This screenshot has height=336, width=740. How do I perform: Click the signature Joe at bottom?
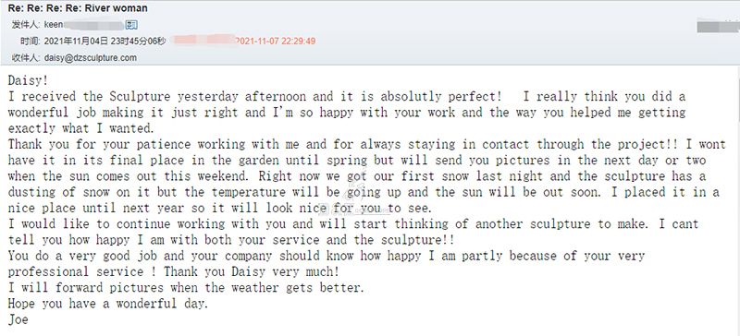(x=18, y=319)
